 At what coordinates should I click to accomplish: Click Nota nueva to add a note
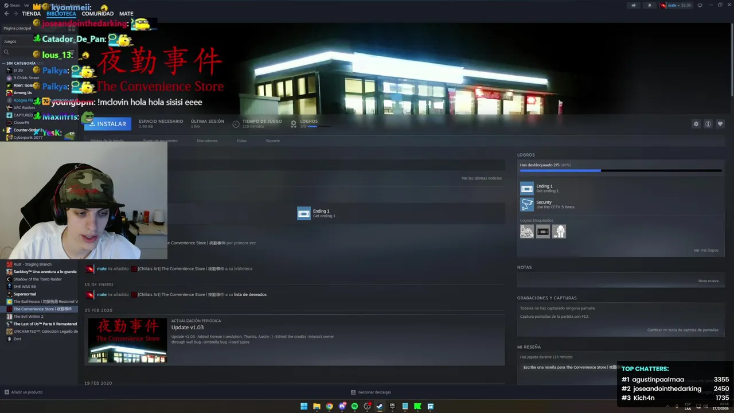pos(708,281)
